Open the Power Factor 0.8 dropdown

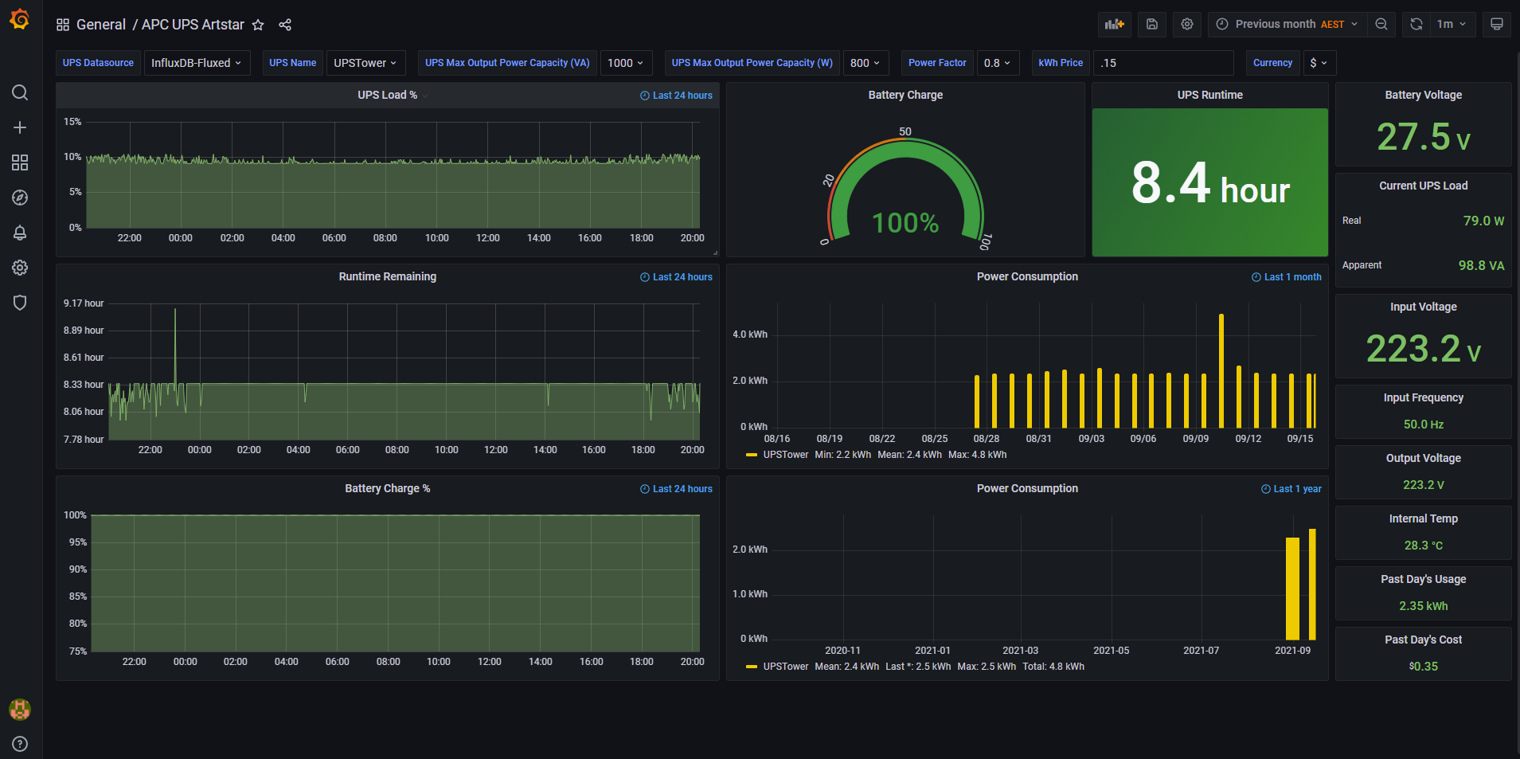point(997,63)
